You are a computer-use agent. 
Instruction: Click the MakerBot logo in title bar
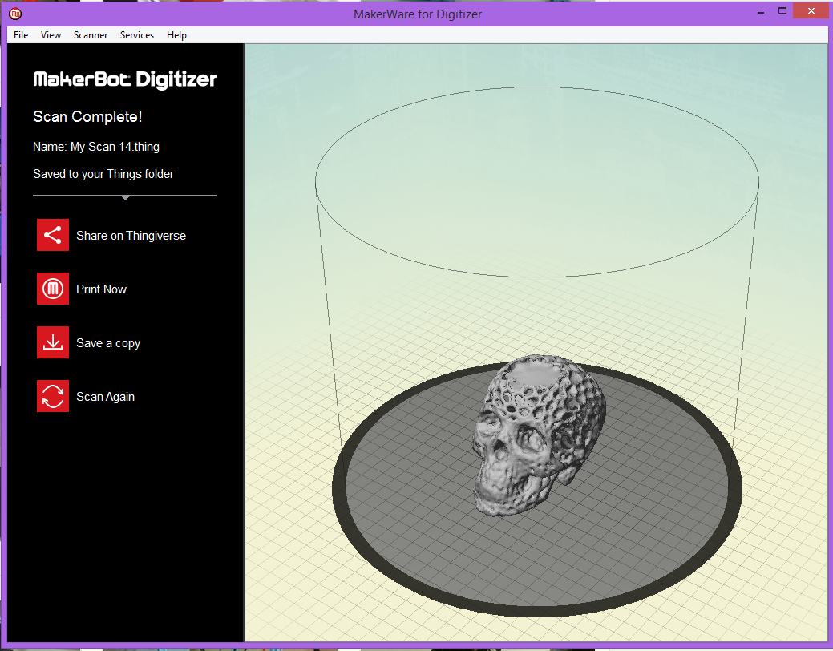[x=15, y=14]
